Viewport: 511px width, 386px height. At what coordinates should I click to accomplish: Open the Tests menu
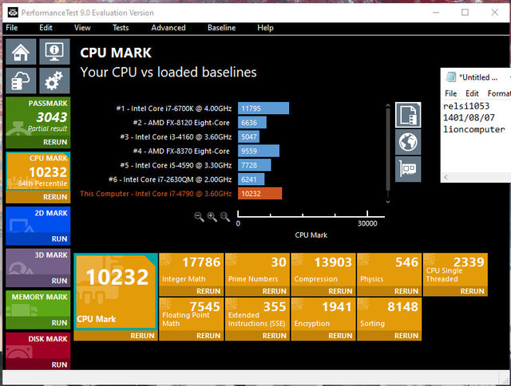tap(121, 28)
